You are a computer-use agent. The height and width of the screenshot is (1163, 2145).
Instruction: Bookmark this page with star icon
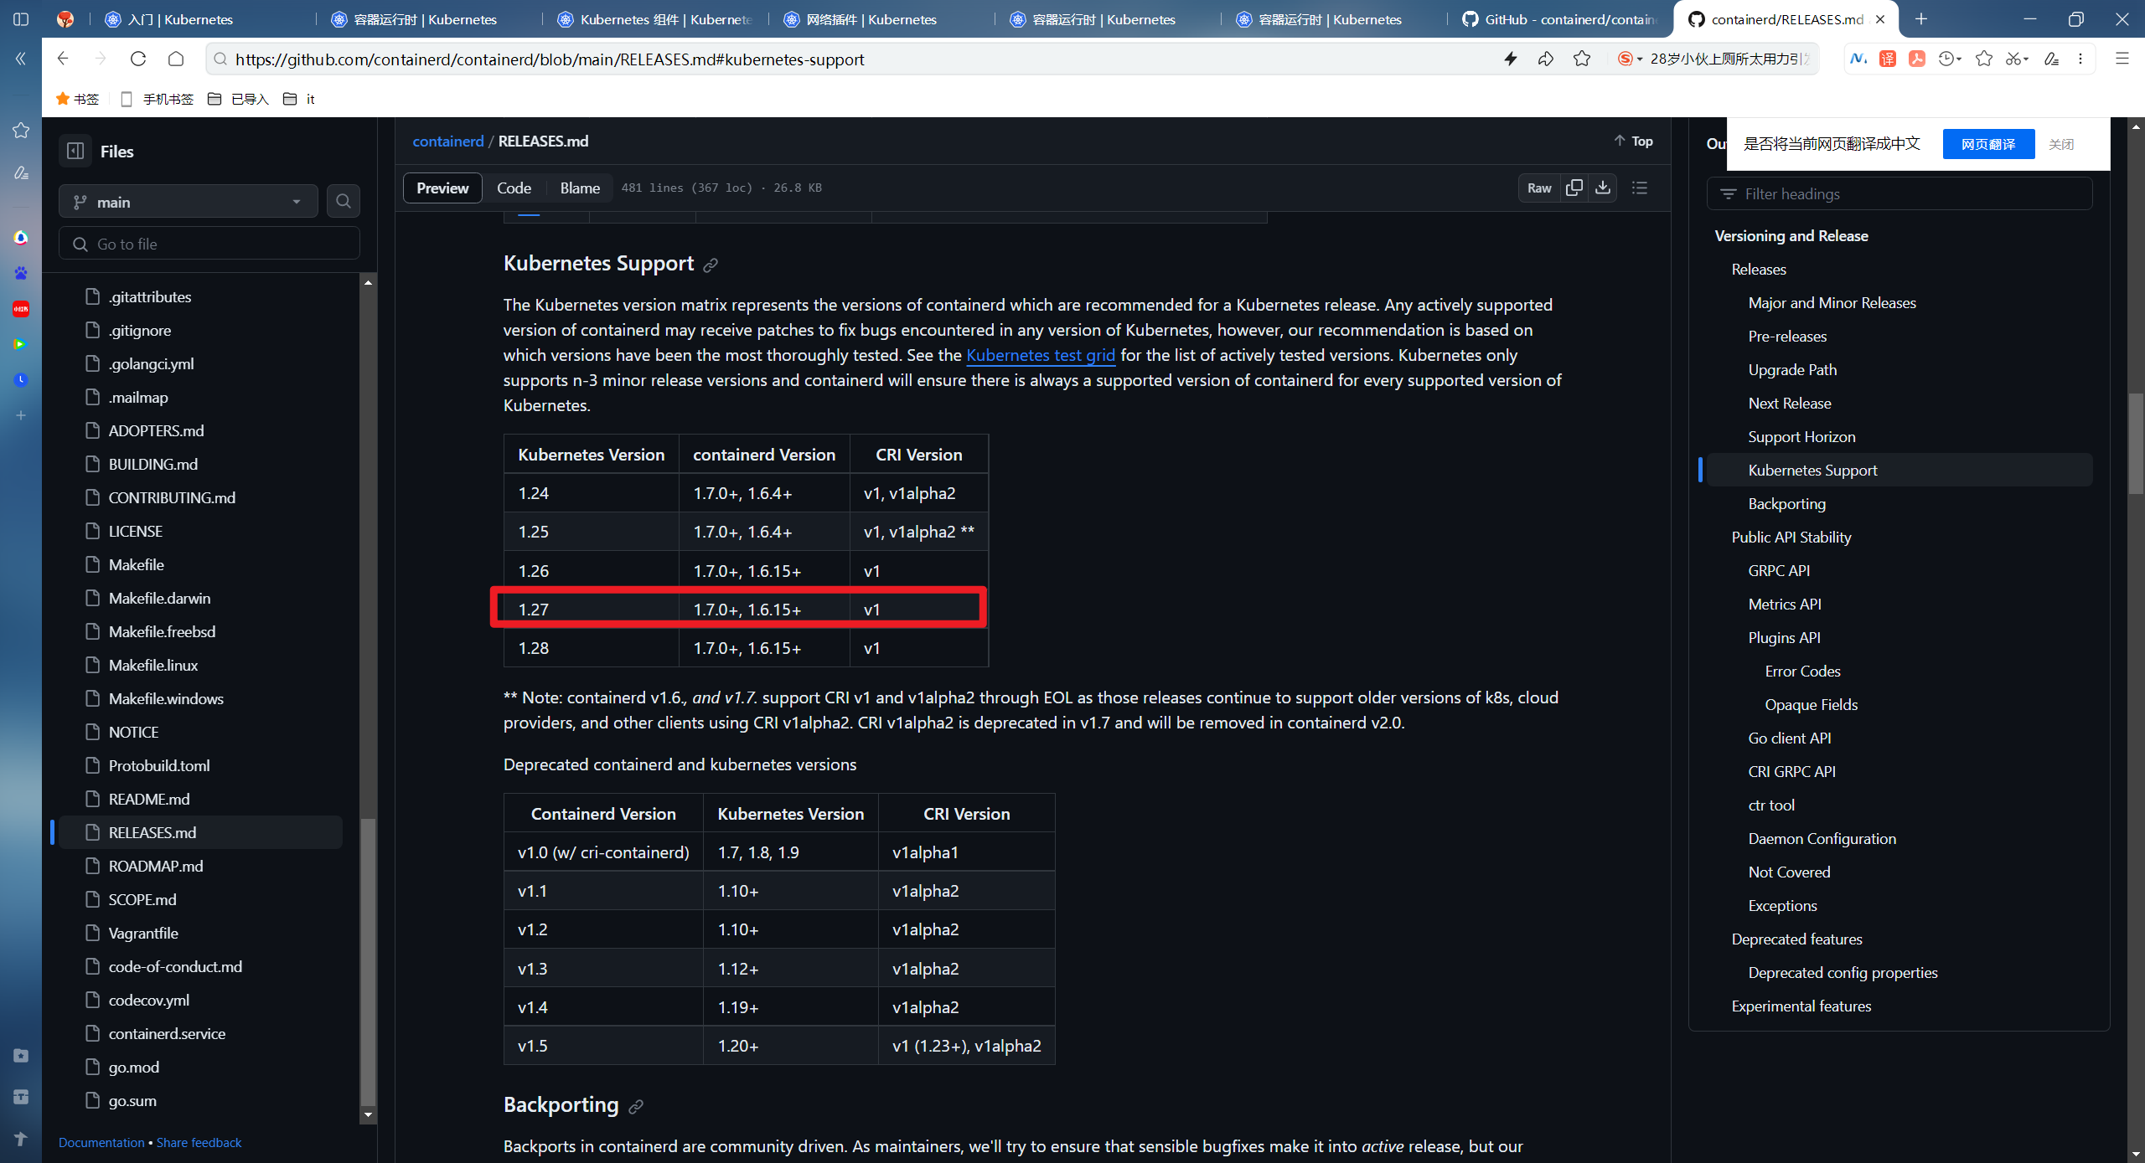click(x=1582, y=59)
